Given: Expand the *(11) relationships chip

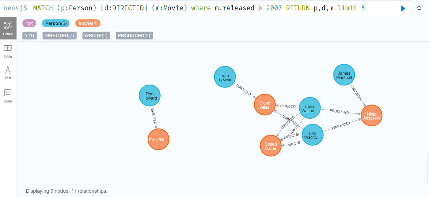Looking at the screenshot, I should pyautogui.click(x=29, y=35).
